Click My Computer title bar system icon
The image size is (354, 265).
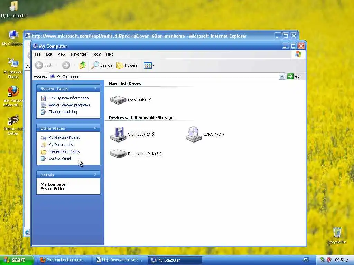[35, 46]
